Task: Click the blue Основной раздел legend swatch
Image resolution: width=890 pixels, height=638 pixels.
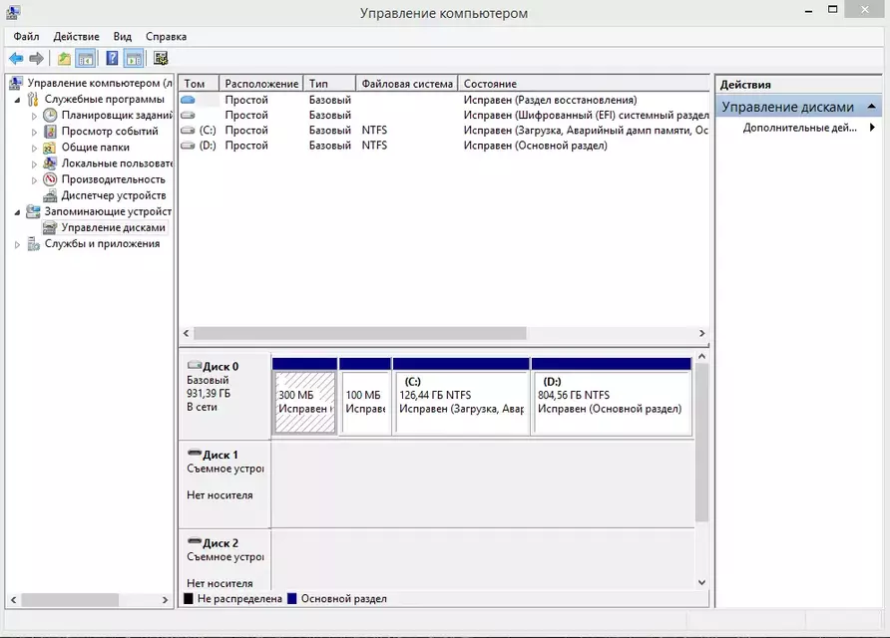Action: [x=292, y=599]
